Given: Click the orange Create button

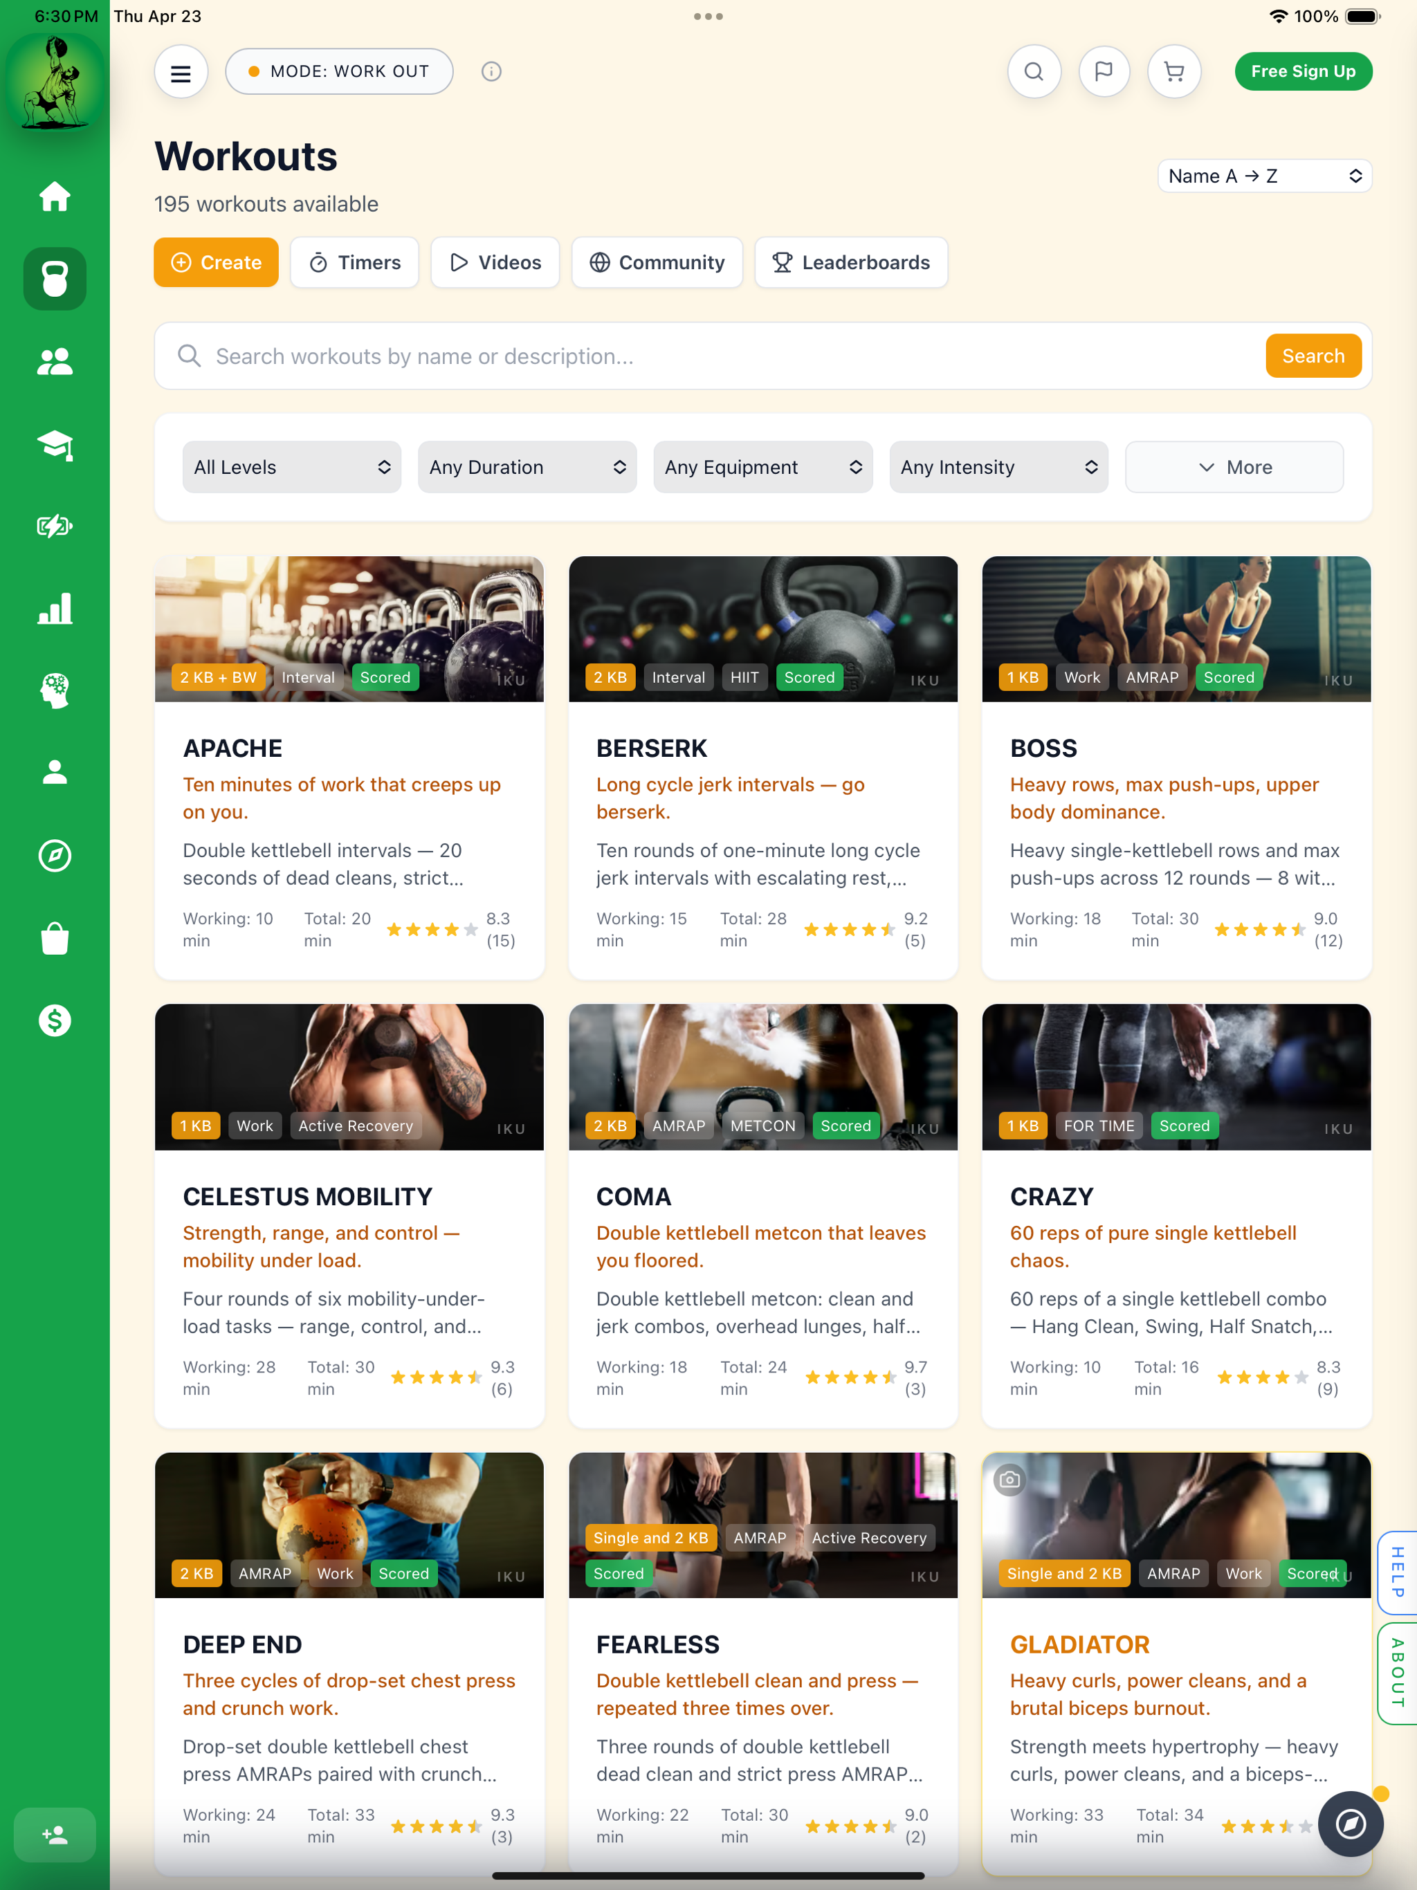Looking at the screenshot, I should [x=217, y=262].
